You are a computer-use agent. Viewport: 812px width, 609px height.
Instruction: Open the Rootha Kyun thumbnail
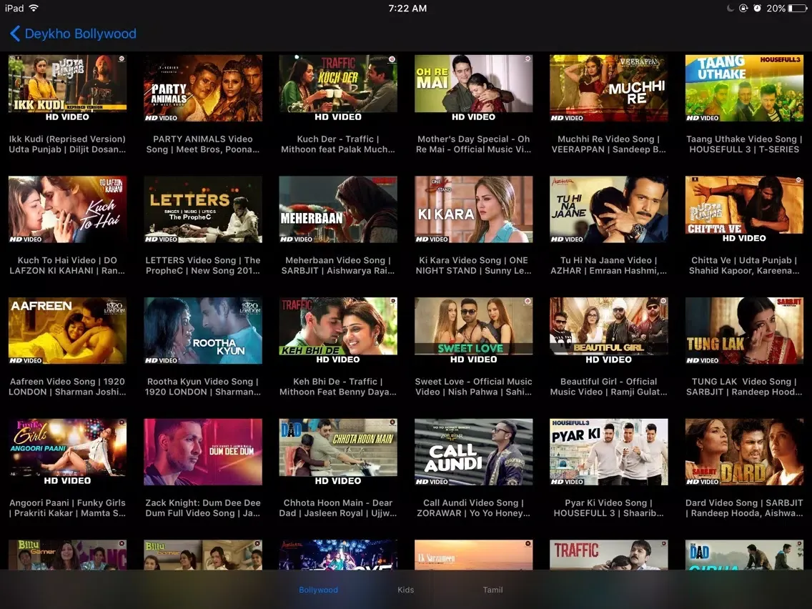click(x=203, y=330)
